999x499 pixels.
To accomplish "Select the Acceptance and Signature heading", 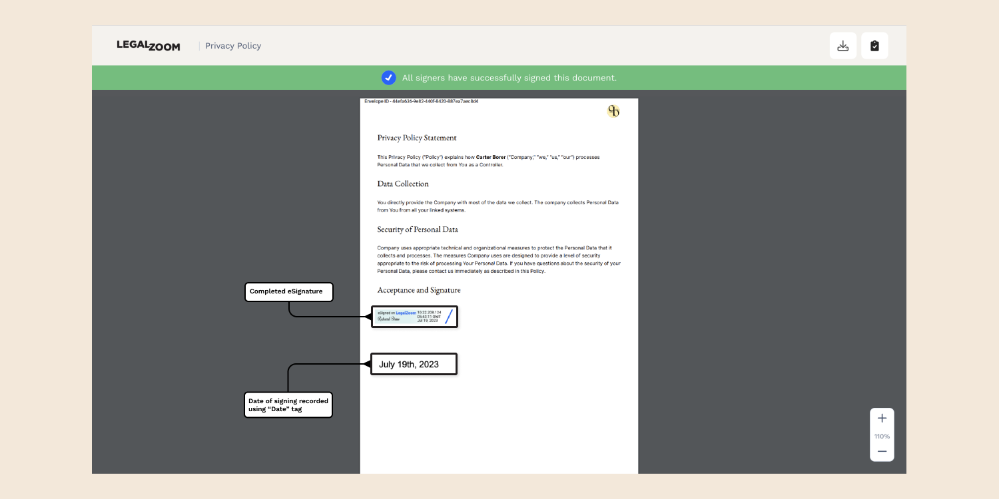I will 419,289.
